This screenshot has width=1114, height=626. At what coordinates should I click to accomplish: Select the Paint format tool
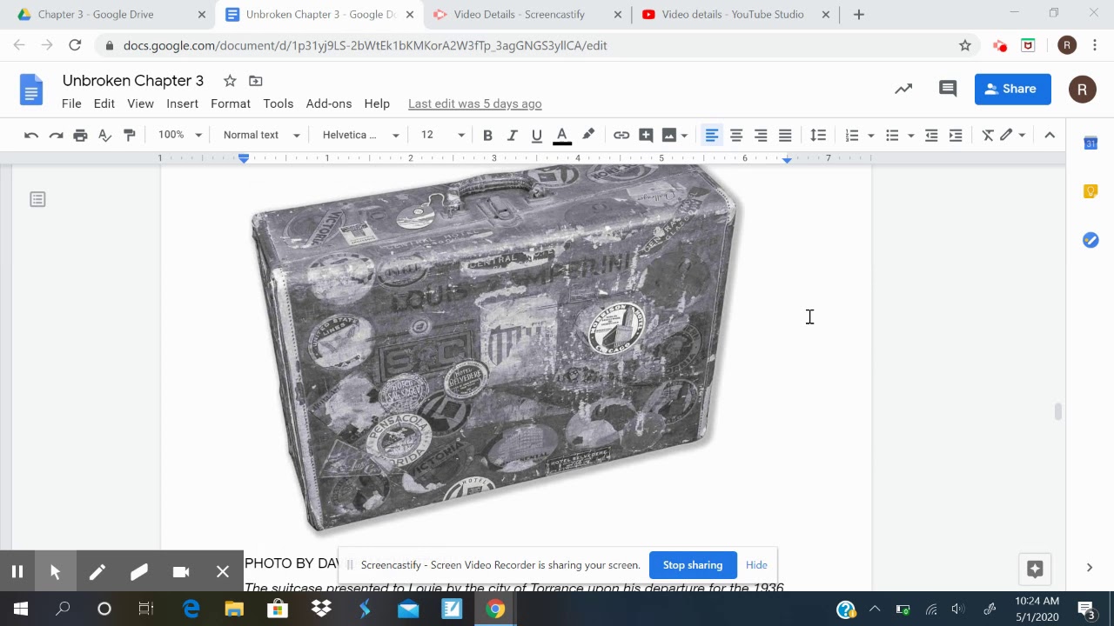[129, 135]
